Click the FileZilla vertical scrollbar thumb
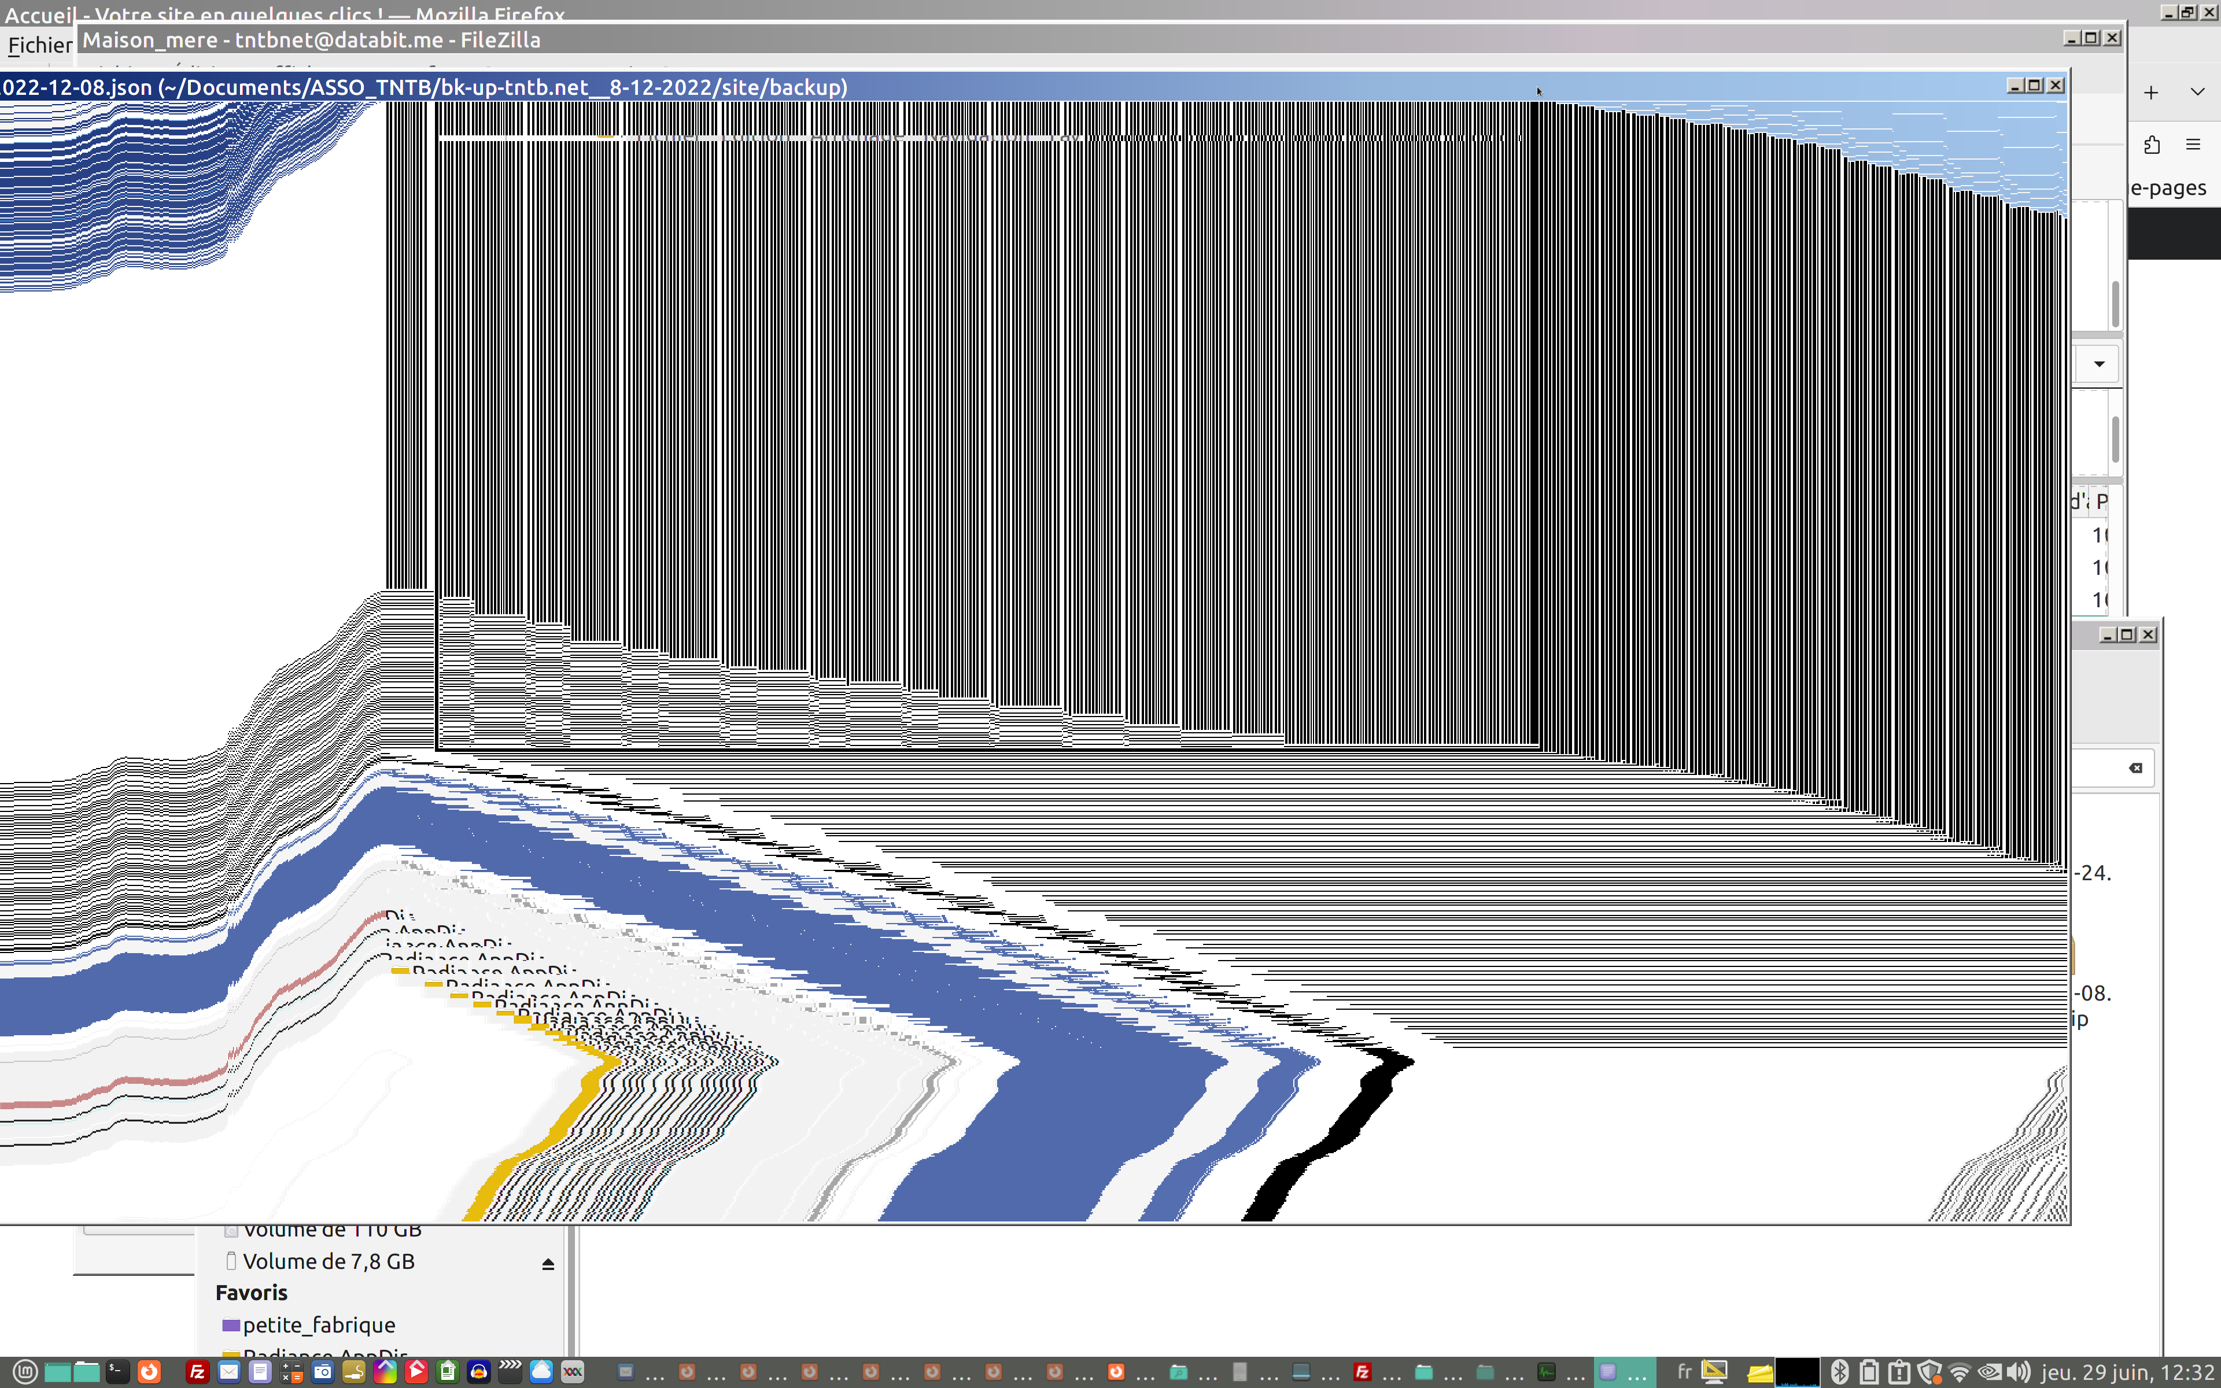This screenshot has width=2221, height=1388. pyautogui.click(x=2115, y=303)
